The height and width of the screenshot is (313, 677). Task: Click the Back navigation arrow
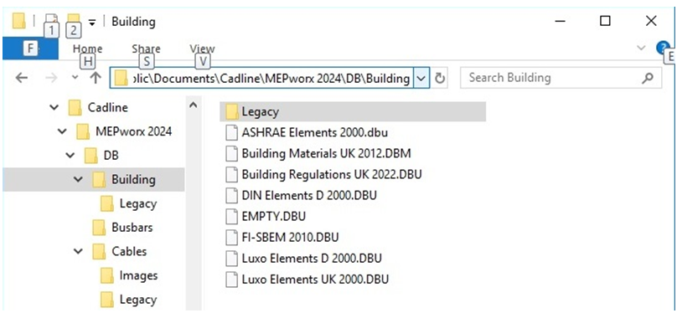[22, 78]
